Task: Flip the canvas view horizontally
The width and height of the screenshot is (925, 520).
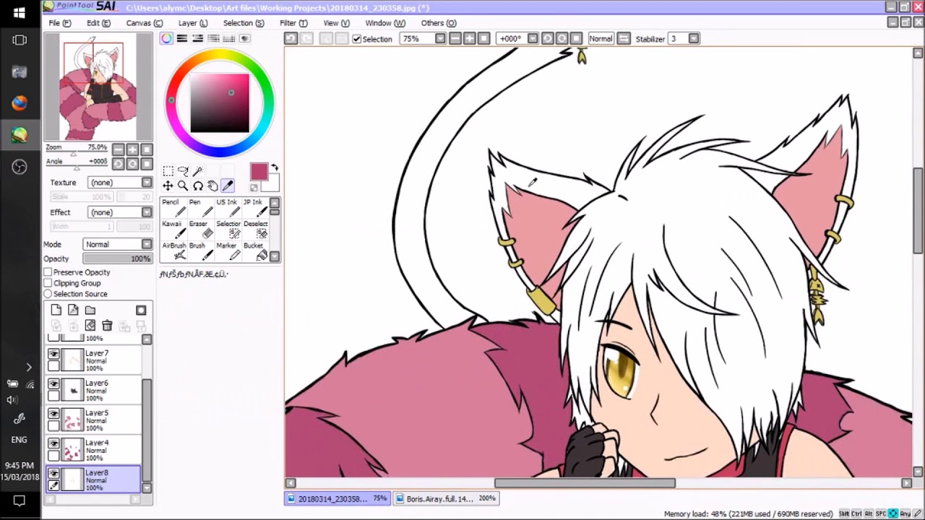Action: pos(624,38)
